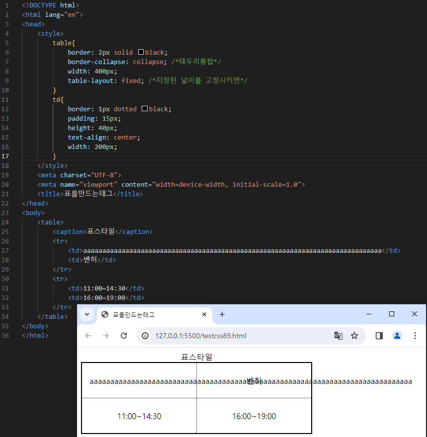Bookmark this page with the star
The height and width of the screenshot is (437, 427).
click(354, 336)
